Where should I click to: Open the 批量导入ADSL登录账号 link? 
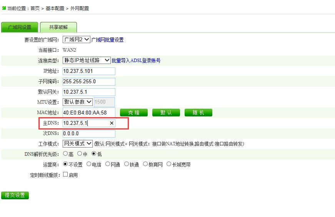[136, 61]
